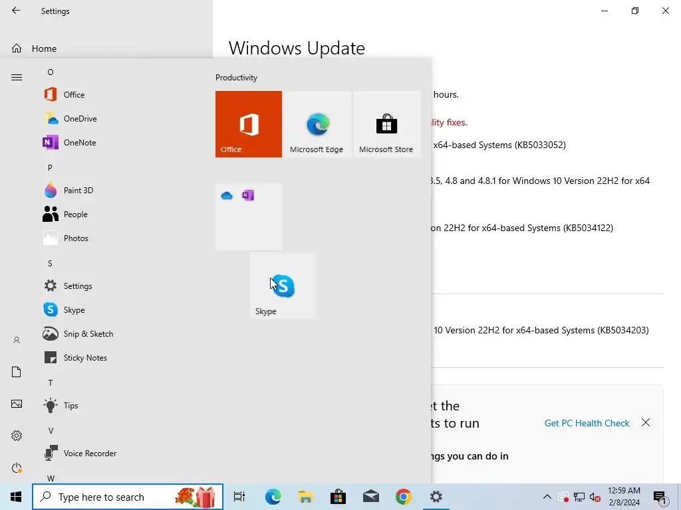
Task: Open Documents from Start sidebar
Action: click(x=17, y=372)
